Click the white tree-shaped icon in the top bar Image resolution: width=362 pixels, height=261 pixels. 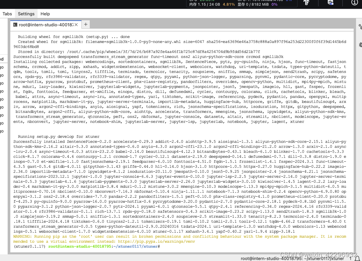pos(306,3)
